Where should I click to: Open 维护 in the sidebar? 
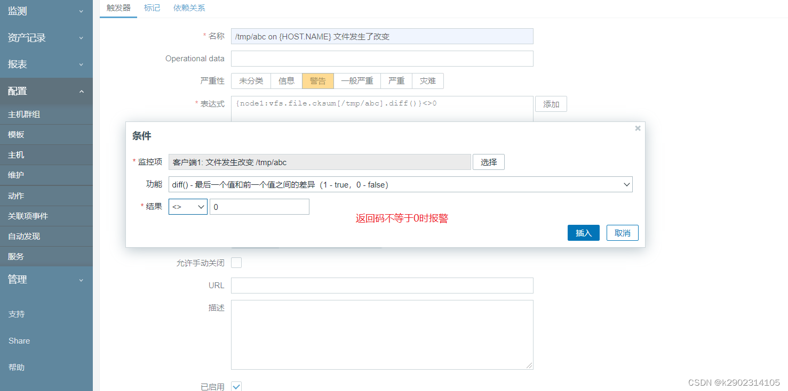[x=46, y=175]
